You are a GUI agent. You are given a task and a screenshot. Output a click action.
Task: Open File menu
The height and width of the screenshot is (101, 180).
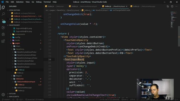(x=7, y=2)
